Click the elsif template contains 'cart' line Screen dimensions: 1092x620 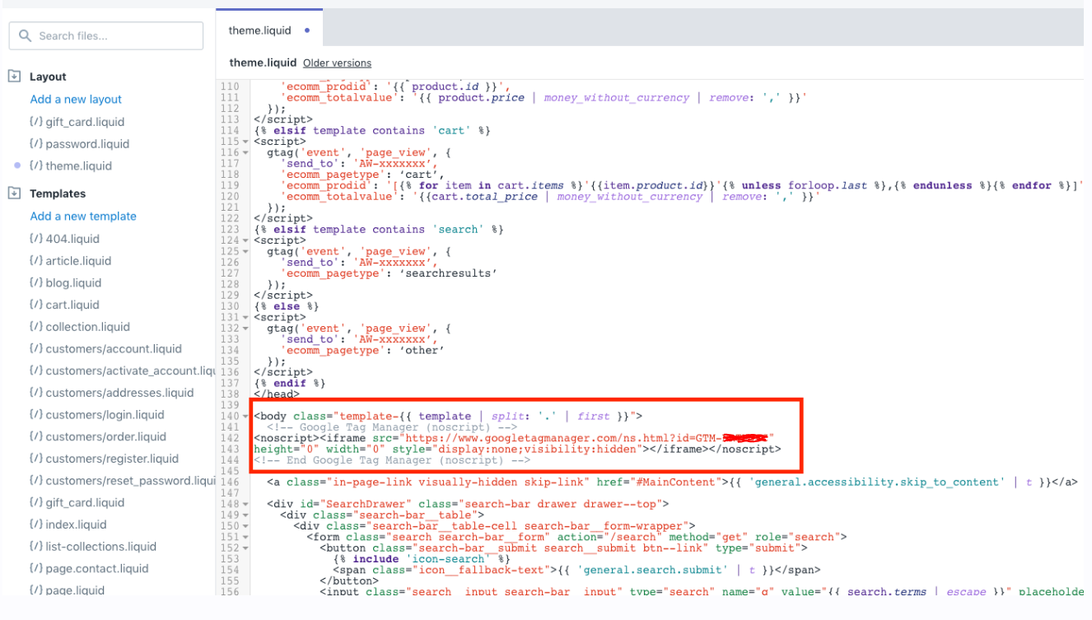372,130
